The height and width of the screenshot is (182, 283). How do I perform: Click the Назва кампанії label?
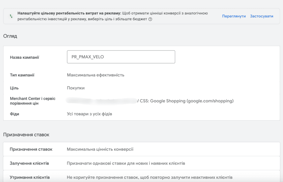24,57
